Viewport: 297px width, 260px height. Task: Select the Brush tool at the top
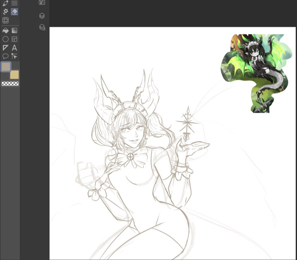tap(5, 3)
